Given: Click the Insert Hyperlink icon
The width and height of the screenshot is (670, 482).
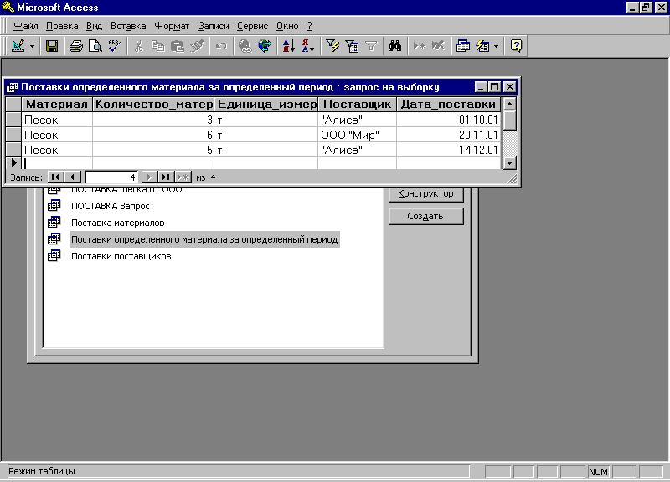Looking at the screenshot, I should pos(245,46).
